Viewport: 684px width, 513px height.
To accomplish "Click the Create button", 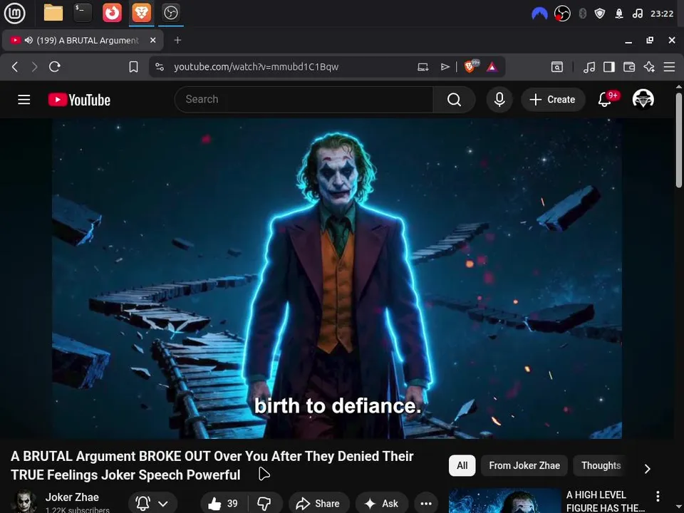I will tap(553, 100).
